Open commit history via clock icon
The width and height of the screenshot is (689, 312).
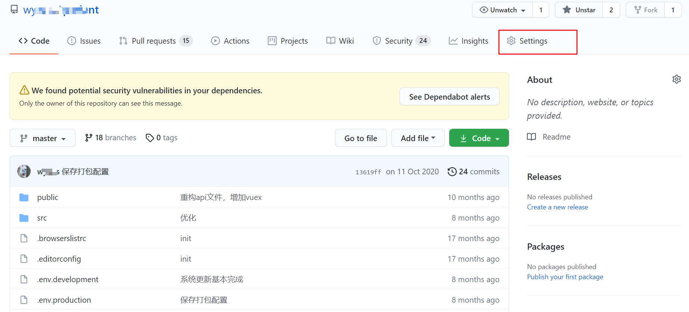452,172
